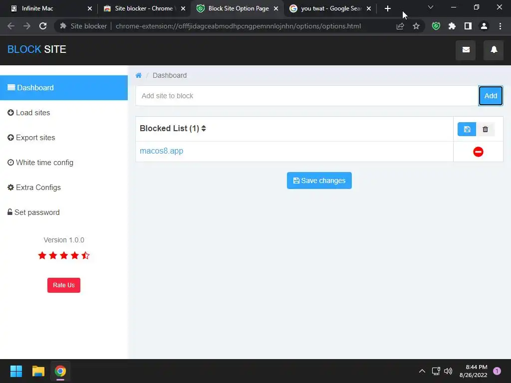
Task: Close the Site blocker - Chrome tab
Action: tap(183, 8)
